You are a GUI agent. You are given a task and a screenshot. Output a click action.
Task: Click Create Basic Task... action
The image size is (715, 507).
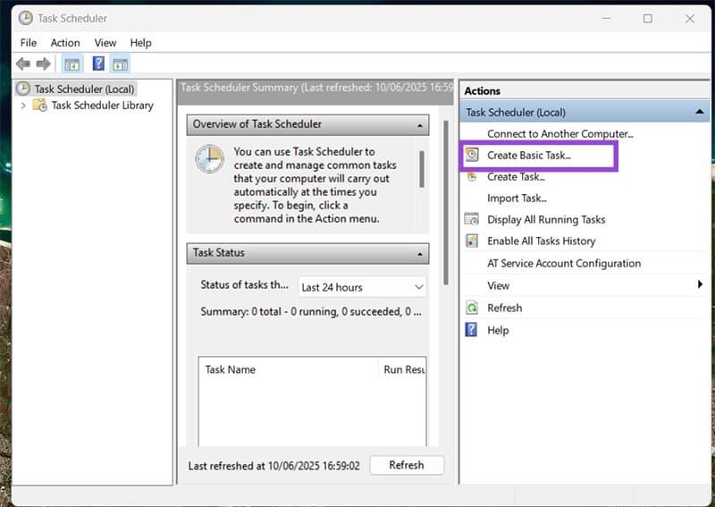tap(528, 156)
